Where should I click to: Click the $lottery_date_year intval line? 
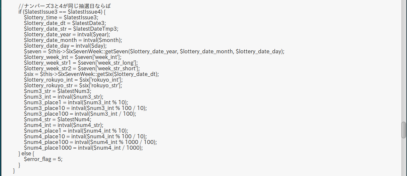67,34
